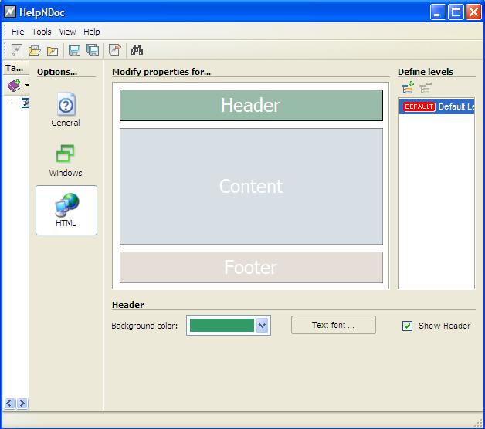Select the topic item in the tree
Viewport: 485px width, 429px height.
25,103
